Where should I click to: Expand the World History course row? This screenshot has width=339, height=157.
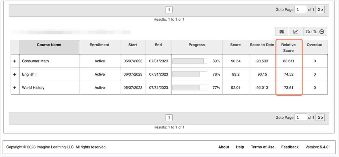pos(15,88)
